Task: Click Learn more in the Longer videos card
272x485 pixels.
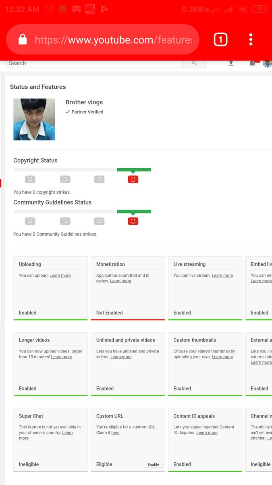Action: (62, 357)
